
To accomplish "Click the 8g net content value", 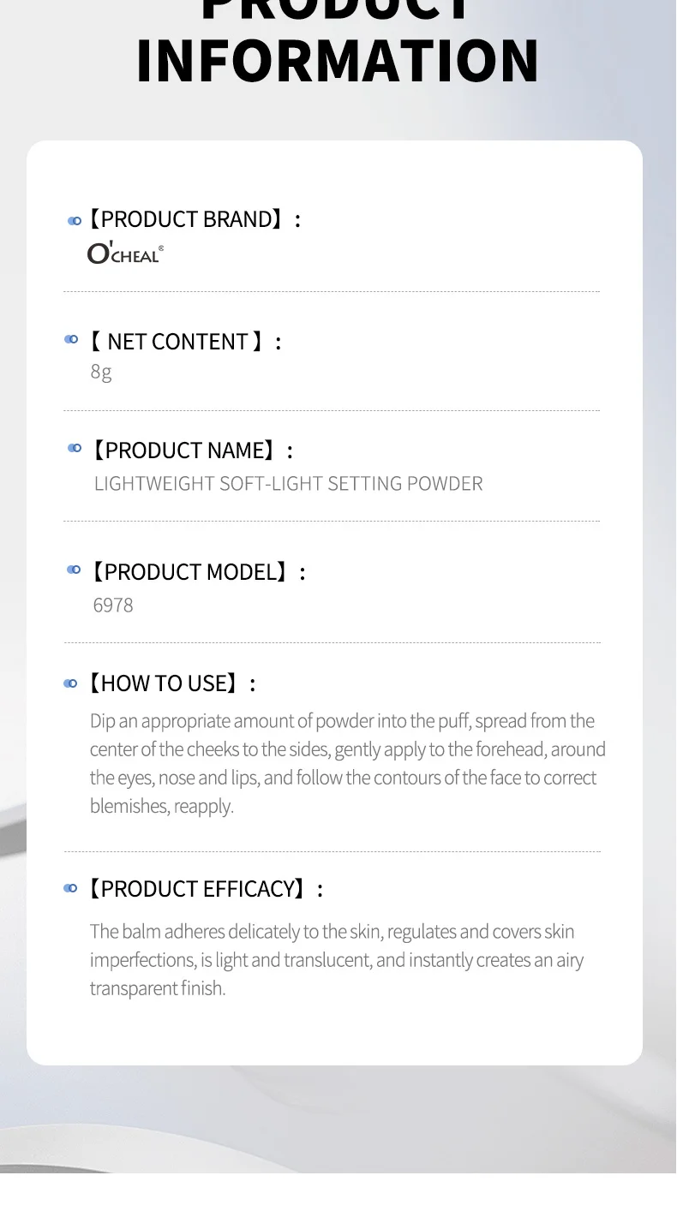I will coord(101,372).
